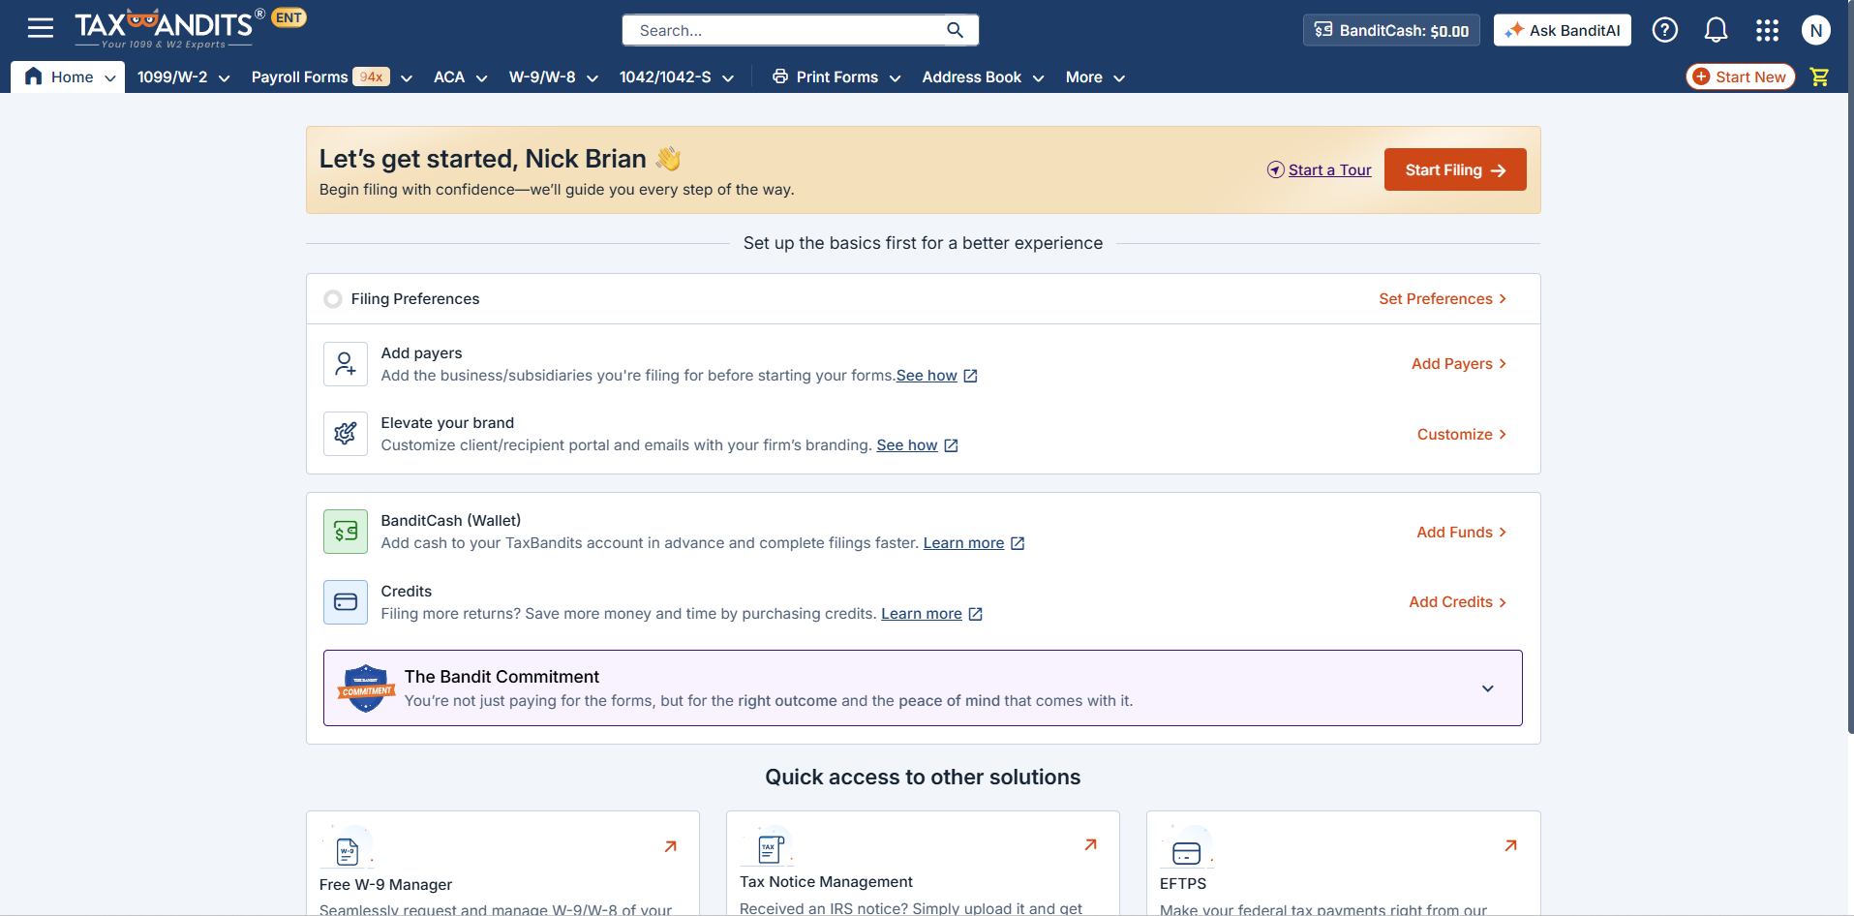Click the Add payers person icon
1854x916 pixels.
(x=346, y=364)
